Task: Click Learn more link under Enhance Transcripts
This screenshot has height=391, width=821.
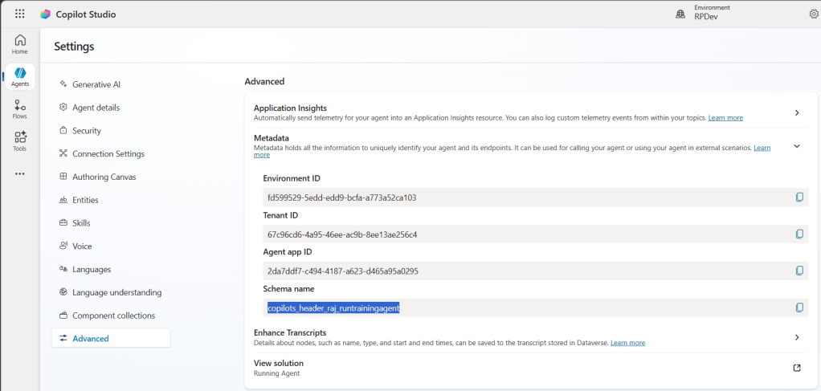Action: coord(627,343)
